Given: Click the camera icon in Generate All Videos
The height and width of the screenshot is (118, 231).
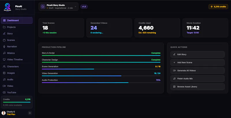Looking at the screenshot, I should click(x=174, y=71).
